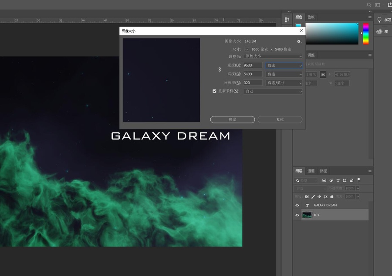Toggle the link width and height icon in Properties
Viewport: 392px width, 276px height.
pyautogui.click(x=323, y=74)
